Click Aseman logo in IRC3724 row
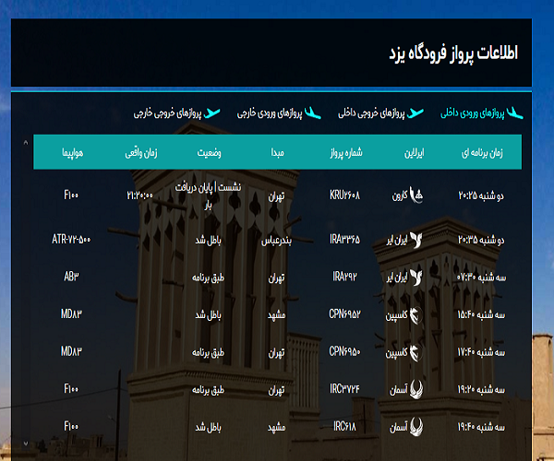 (x=416, y=390)
